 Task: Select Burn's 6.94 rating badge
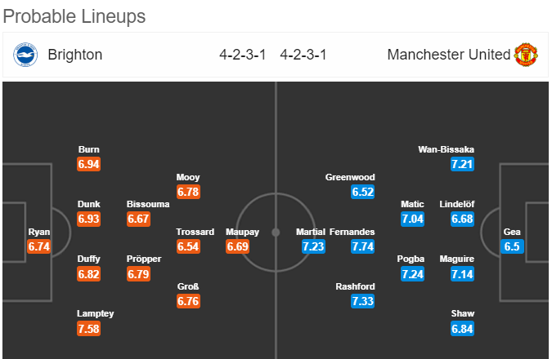(x=88, y=164)
